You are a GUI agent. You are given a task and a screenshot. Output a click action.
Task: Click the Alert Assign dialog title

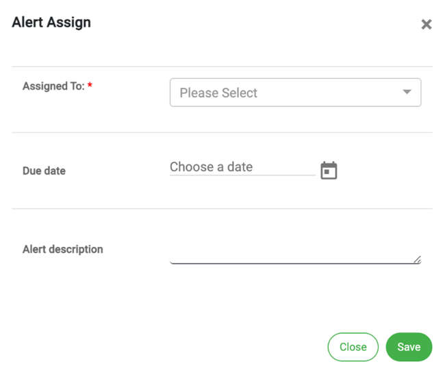click(x=51, y=23)
